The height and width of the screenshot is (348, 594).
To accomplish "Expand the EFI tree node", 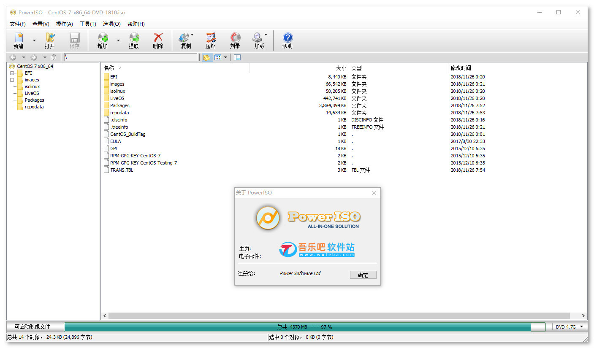I will 12,73.
